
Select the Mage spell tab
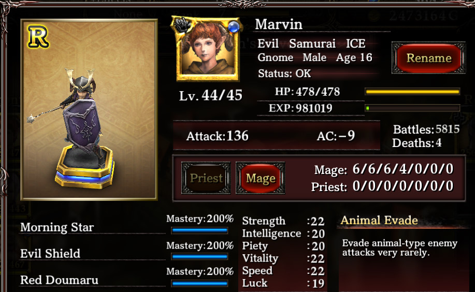261,178
